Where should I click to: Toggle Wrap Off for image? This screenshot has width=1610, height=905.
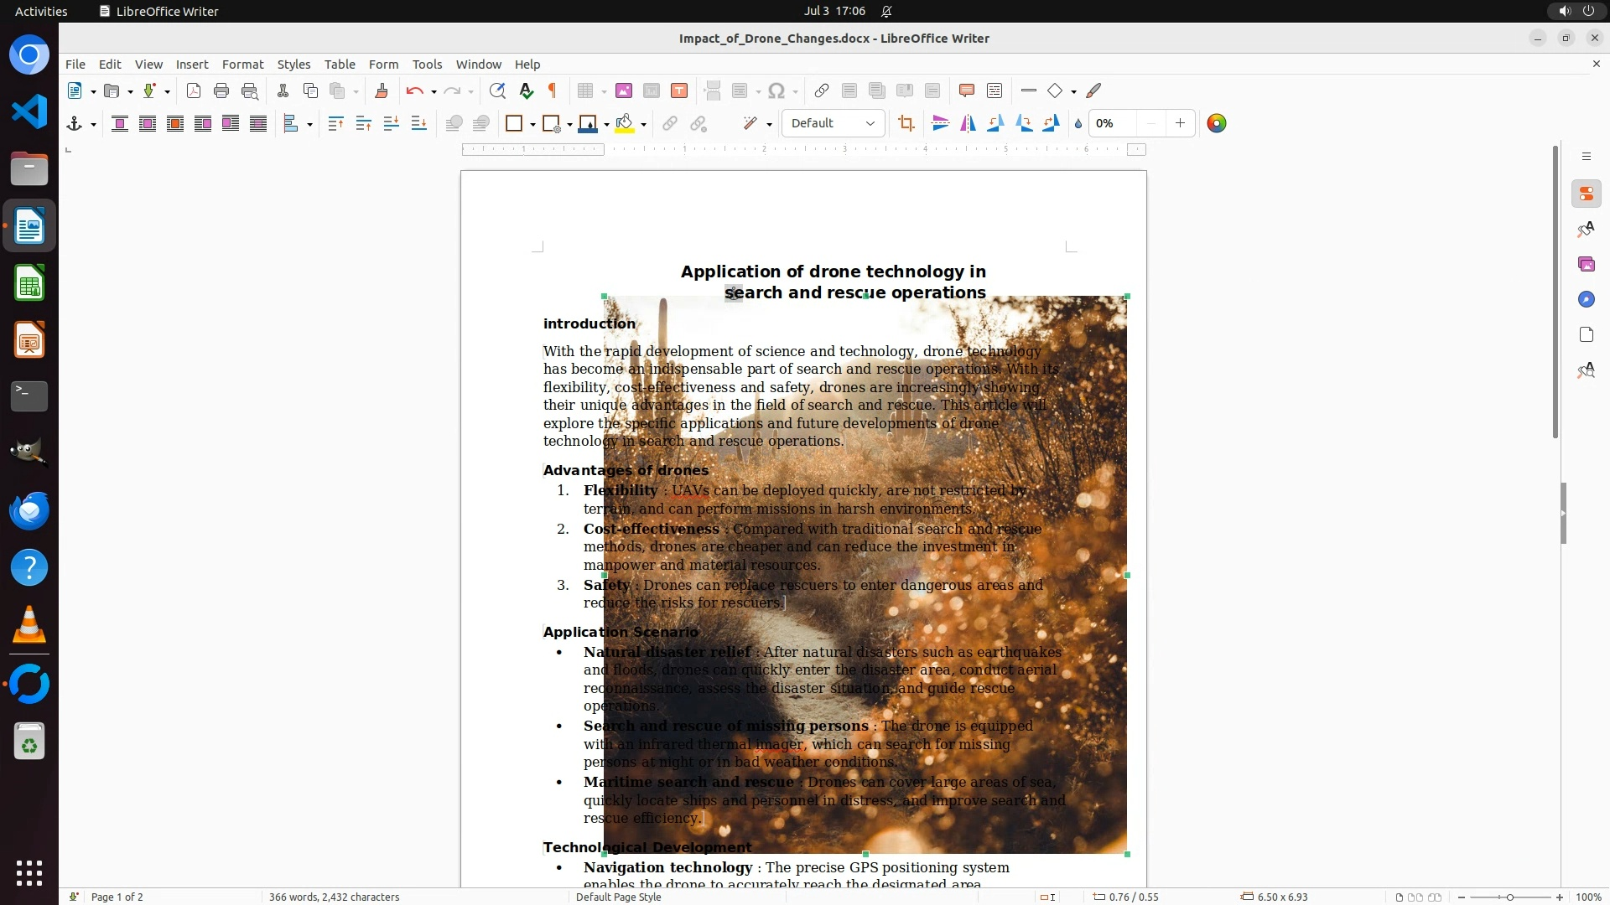[x=120, y=124]
